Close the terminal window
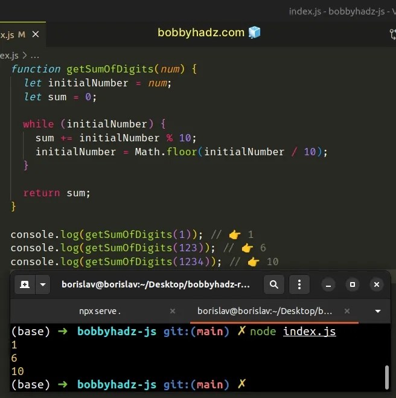Viewport: 396px width, 398px height. (377, 285)
